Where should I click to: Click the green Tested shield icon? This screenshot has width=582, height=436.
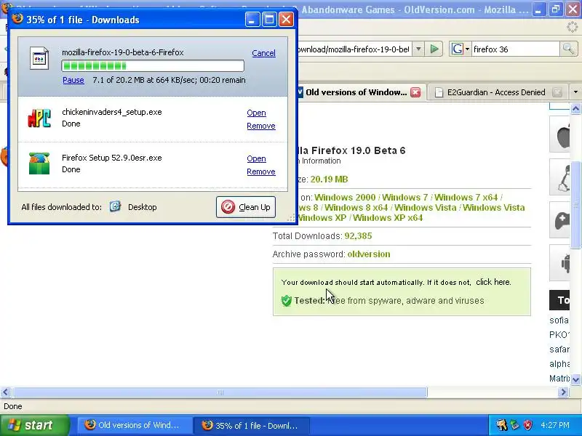click(x=286, y=300)
